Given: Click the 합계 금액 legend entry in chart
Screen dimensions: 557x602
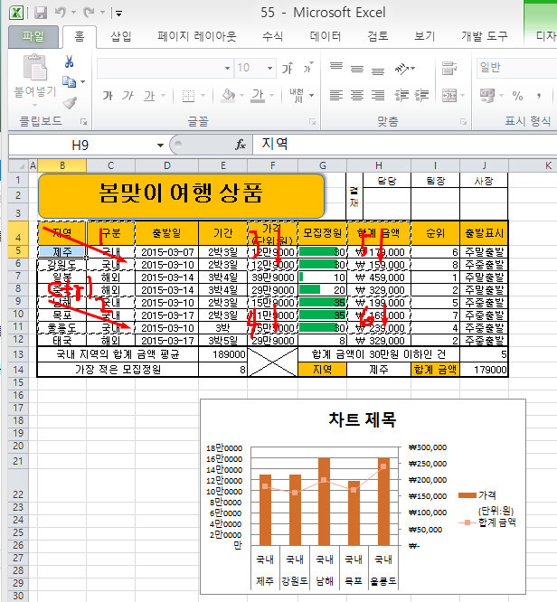Looking at the screenshot, I should point(488,522).
